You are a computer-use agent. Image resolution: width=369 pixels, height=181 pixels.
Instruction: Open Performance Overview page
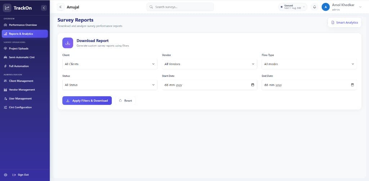pos(25,25)
